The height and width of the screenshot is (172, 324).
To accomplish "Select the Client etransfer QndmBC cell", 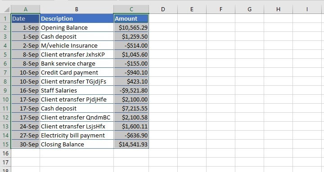I will pos(76,117).
